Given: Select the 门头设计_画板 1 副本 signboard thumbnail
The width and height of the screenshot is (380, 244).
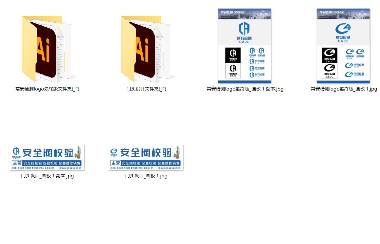Looking at the screenshot, I should 47,157.
